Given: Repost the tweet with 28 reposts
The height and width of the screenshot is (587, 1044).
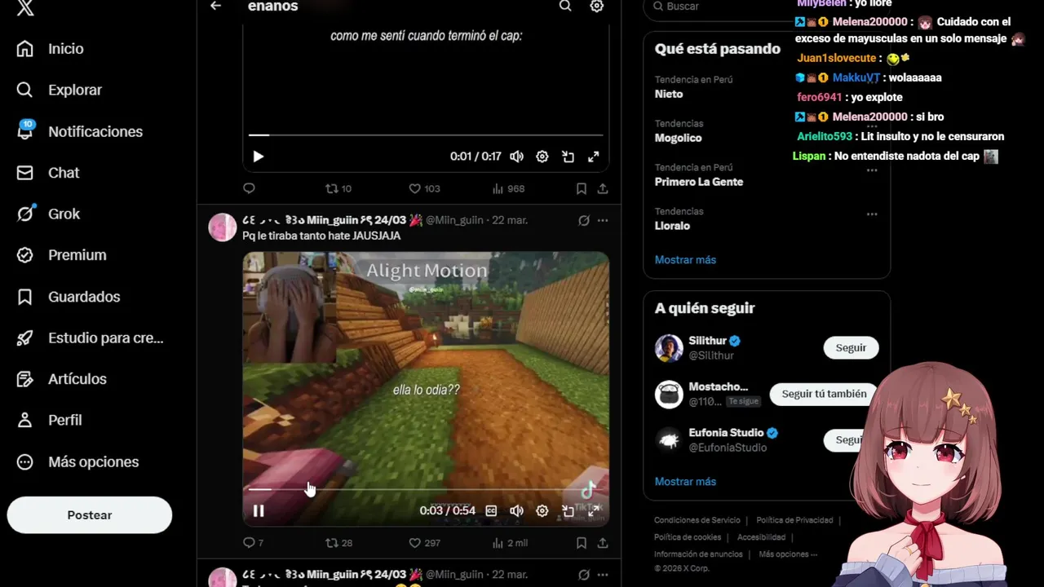Looking at the screenshot, I should 338,543.
